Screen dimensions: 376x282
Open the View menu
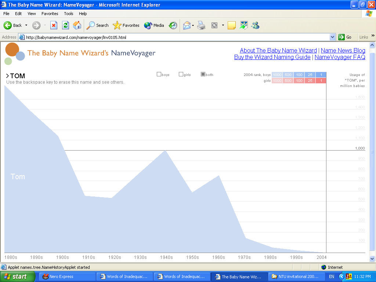click(32, 14)
